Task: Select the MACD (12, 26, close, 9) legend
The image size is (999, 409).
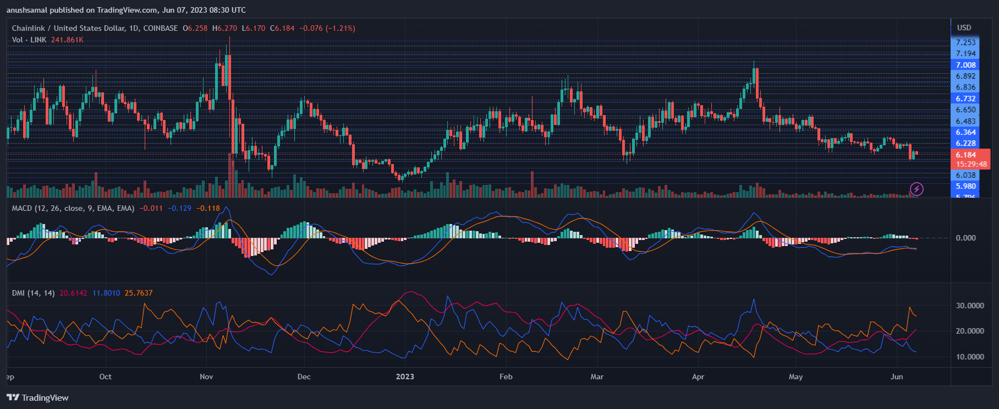Action: coord(73,208)
